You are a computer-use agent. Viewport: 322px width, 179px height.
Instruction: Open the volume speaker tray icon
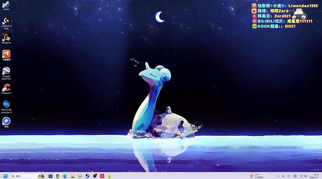click(x=306, y=176)
